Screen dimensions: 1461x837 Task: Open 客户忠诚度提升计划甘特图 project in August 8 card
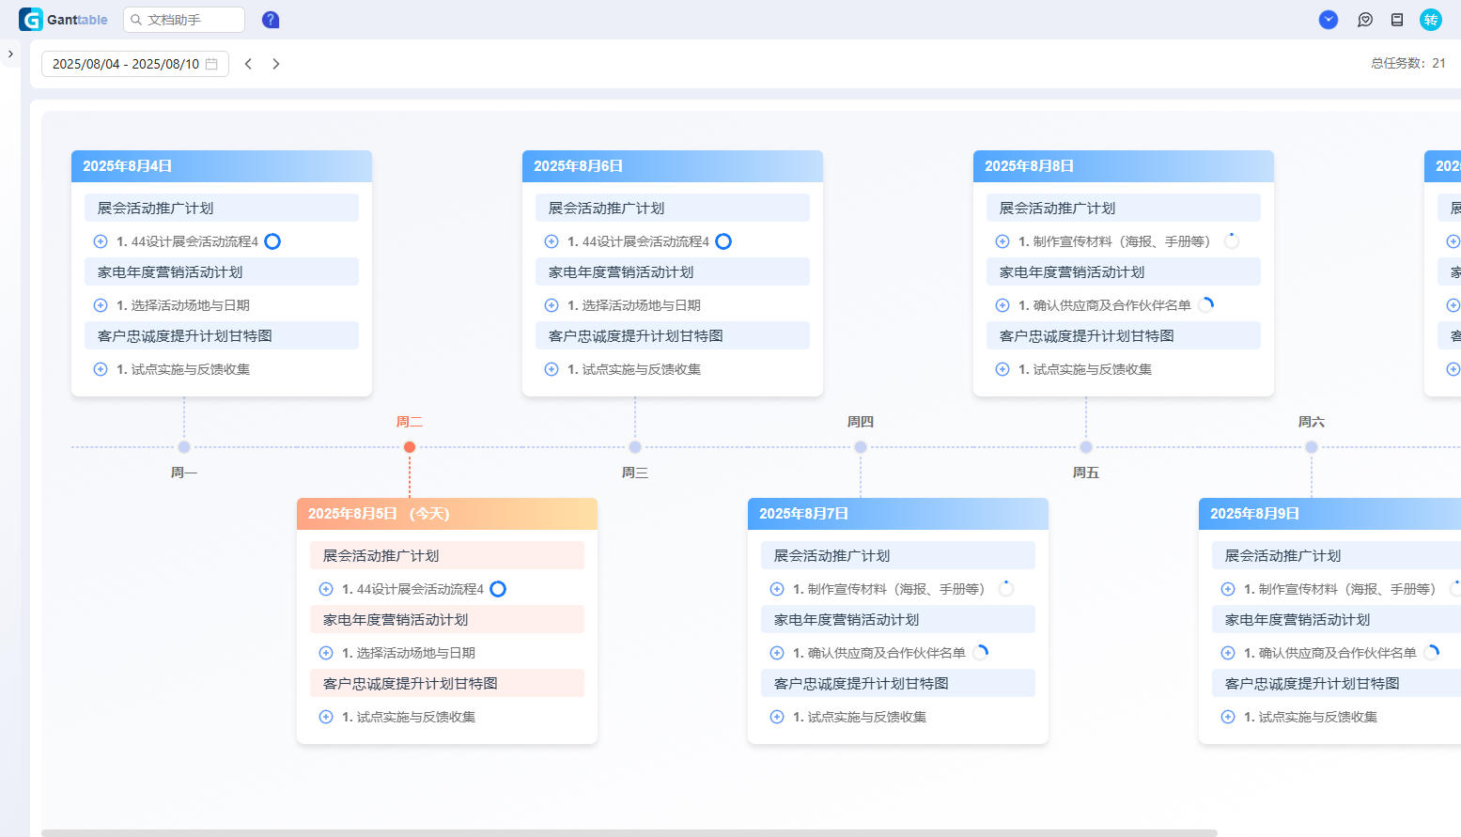pyautogui.click(x=1124, y=335)
